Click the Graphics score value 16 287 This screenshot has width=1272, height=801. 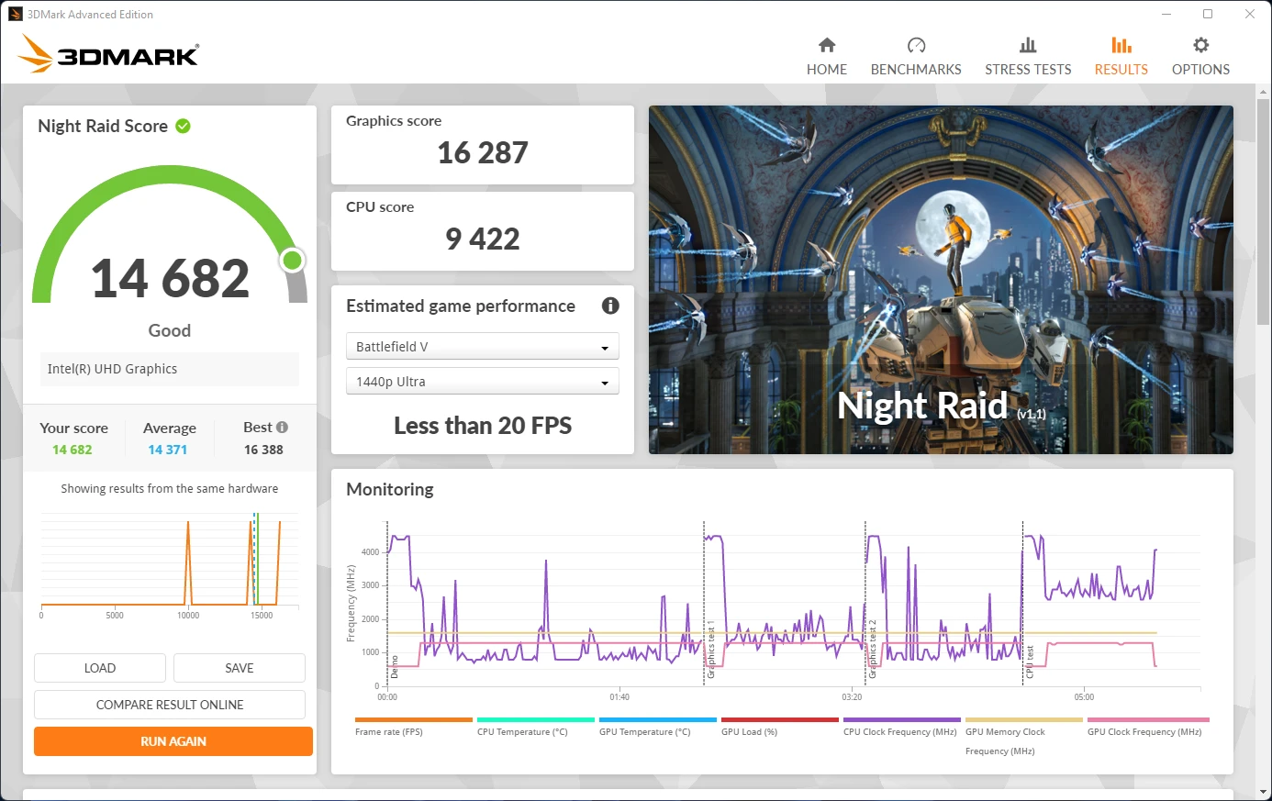[483, 152]
